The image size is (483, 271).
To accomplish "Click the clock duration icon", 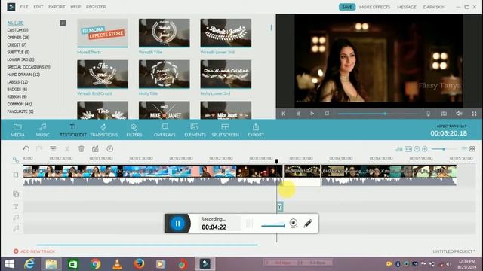I will tap(110, 149).
